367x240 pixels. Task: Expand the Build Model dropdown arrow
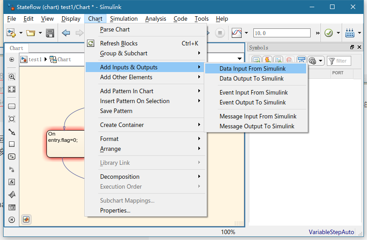(x=359, y=33)
